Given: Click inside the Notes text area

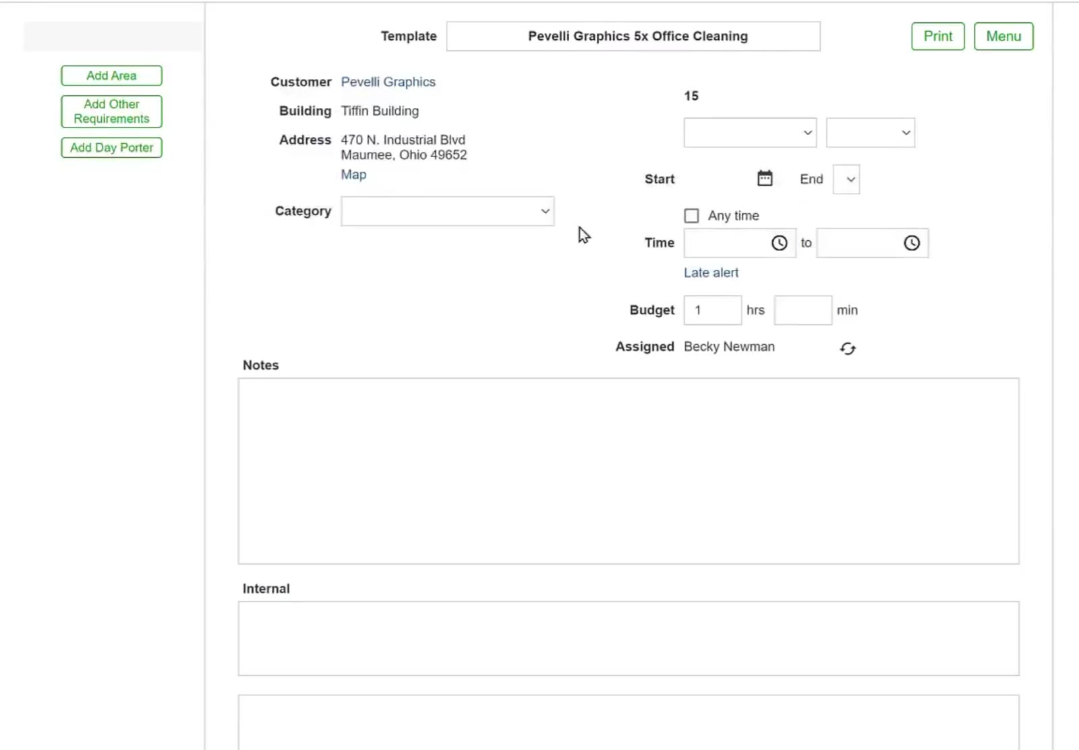Looking at the screenshot, I should [x=629, y=471].
